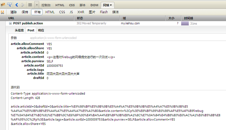Select the 所有 filter
This screenshot has width=226, height=130.
pos(37,12)
